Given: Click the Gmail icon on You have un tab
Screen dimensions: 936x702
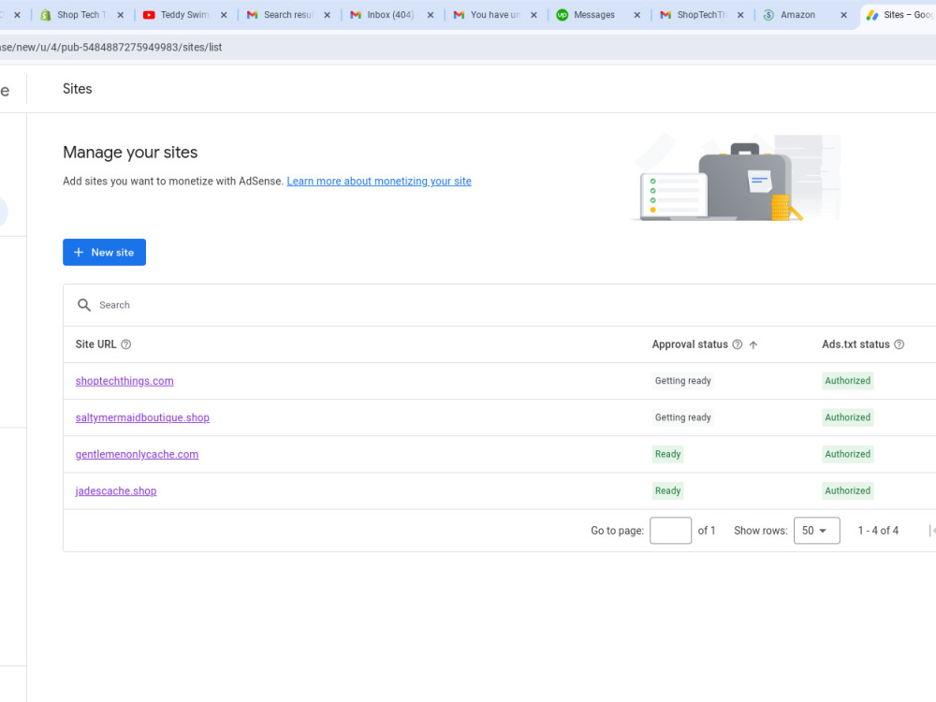Looking at the screenshot, I should 459,15.
